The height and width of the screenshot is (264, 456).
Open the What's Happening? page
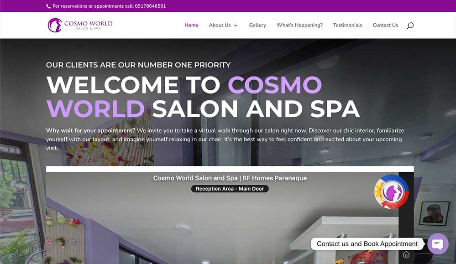(x=299, y=25)
